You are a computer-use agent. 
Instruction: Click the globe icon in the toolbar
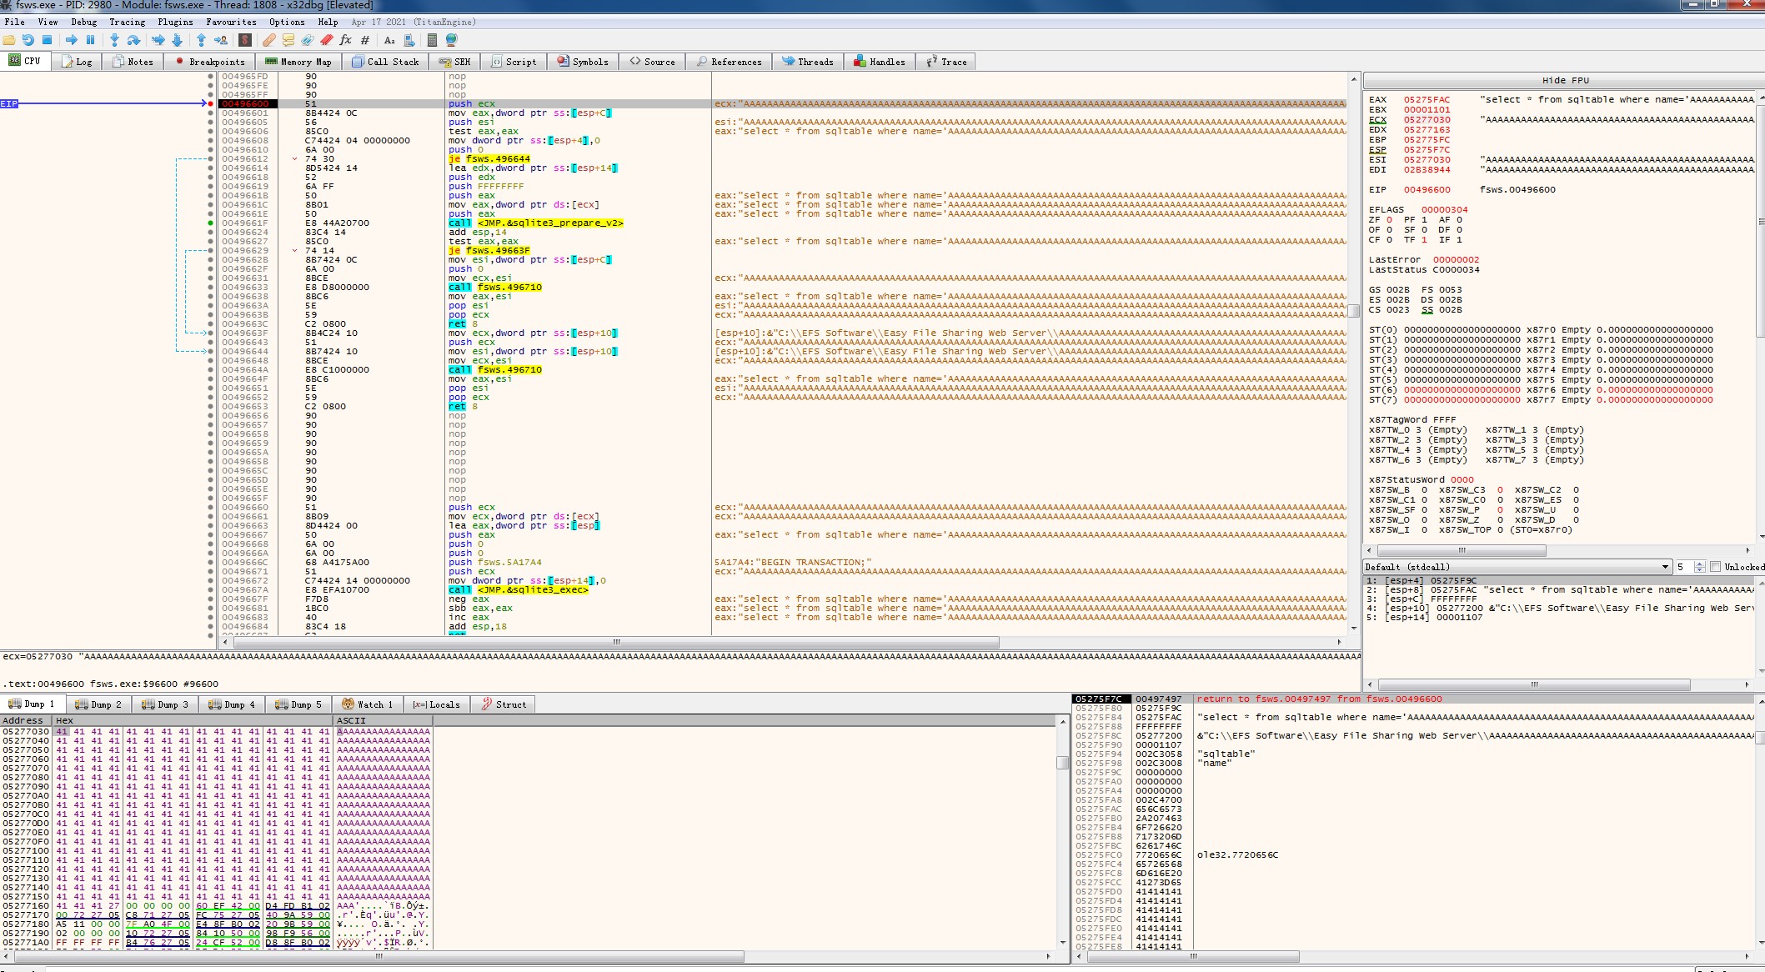coord(452,40)
